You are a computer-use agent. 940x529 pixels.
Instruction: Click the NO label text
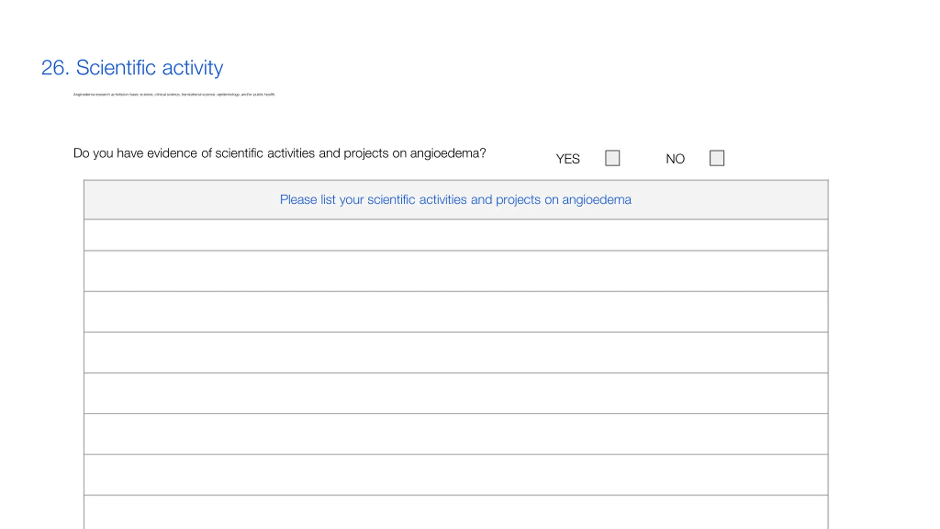[675, 159]
